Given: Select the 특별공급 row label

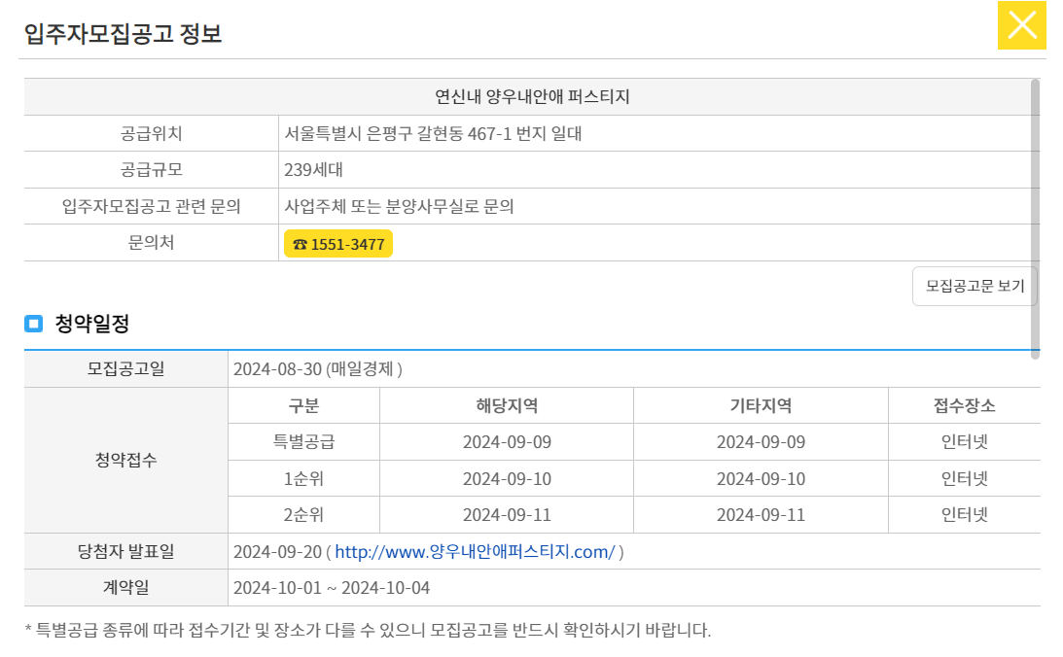Looking at the screenshot, I should tap(303, 441).
